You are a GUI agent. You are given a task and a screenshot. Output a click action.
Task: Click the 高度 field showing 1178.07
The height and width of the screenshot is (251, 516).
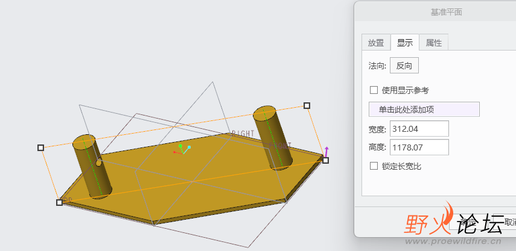click(x=419, y=147)
